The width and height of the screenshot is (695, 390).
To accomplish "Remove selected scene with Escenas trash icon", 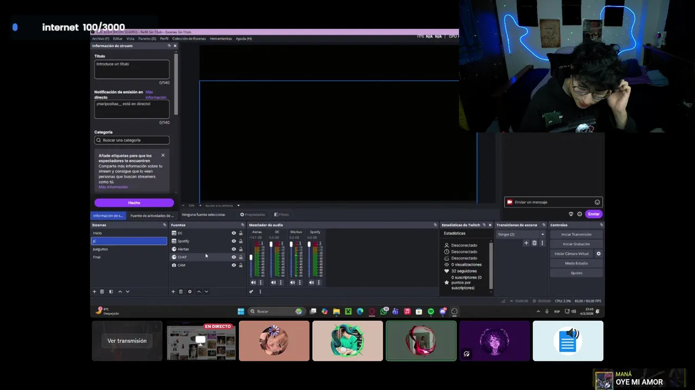I will pos(102,291).
